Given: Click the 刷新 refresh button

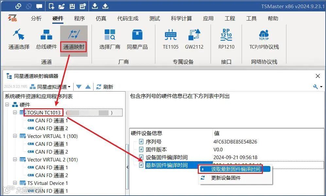Looking at the screenshot, I should pyautogui.click(x=105, y=87).
